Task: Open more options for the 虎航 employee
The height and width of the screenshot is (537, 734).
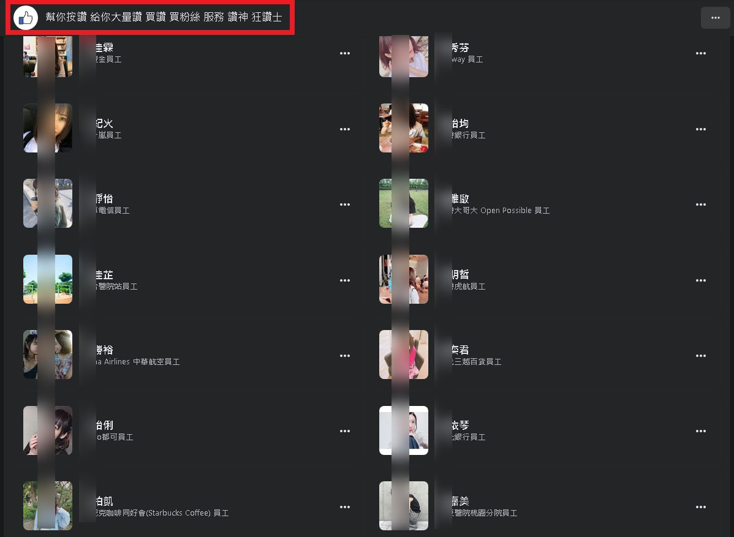Action: (701, 280)
